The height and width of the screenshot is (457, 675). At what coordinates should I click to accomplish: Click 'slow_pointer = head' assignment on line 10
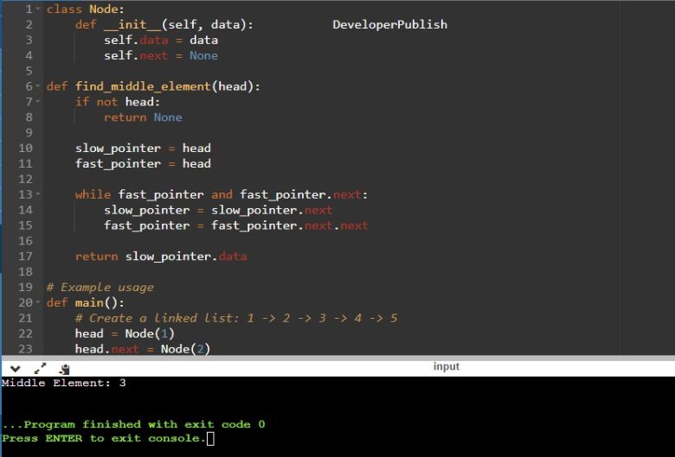click(x=143, y=149)
